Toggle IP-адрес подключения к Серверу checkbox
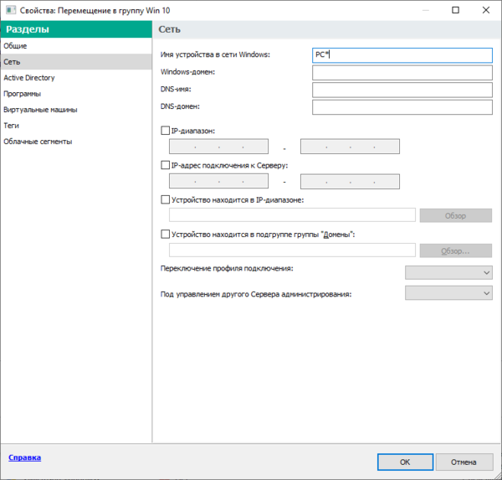The width and height of the screenshot is (502, 480). tap(165, 165)
